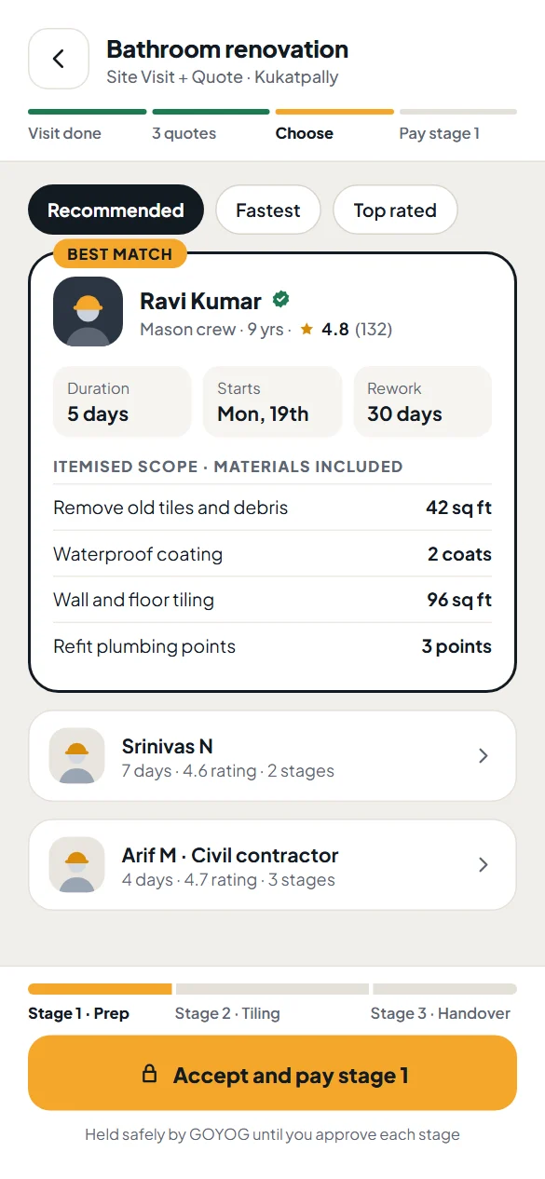Image resolution: width=545 pixels, height=1179 pixels.
Task: Tap the lock icon on the pay button
Action: pos(149,1075)
